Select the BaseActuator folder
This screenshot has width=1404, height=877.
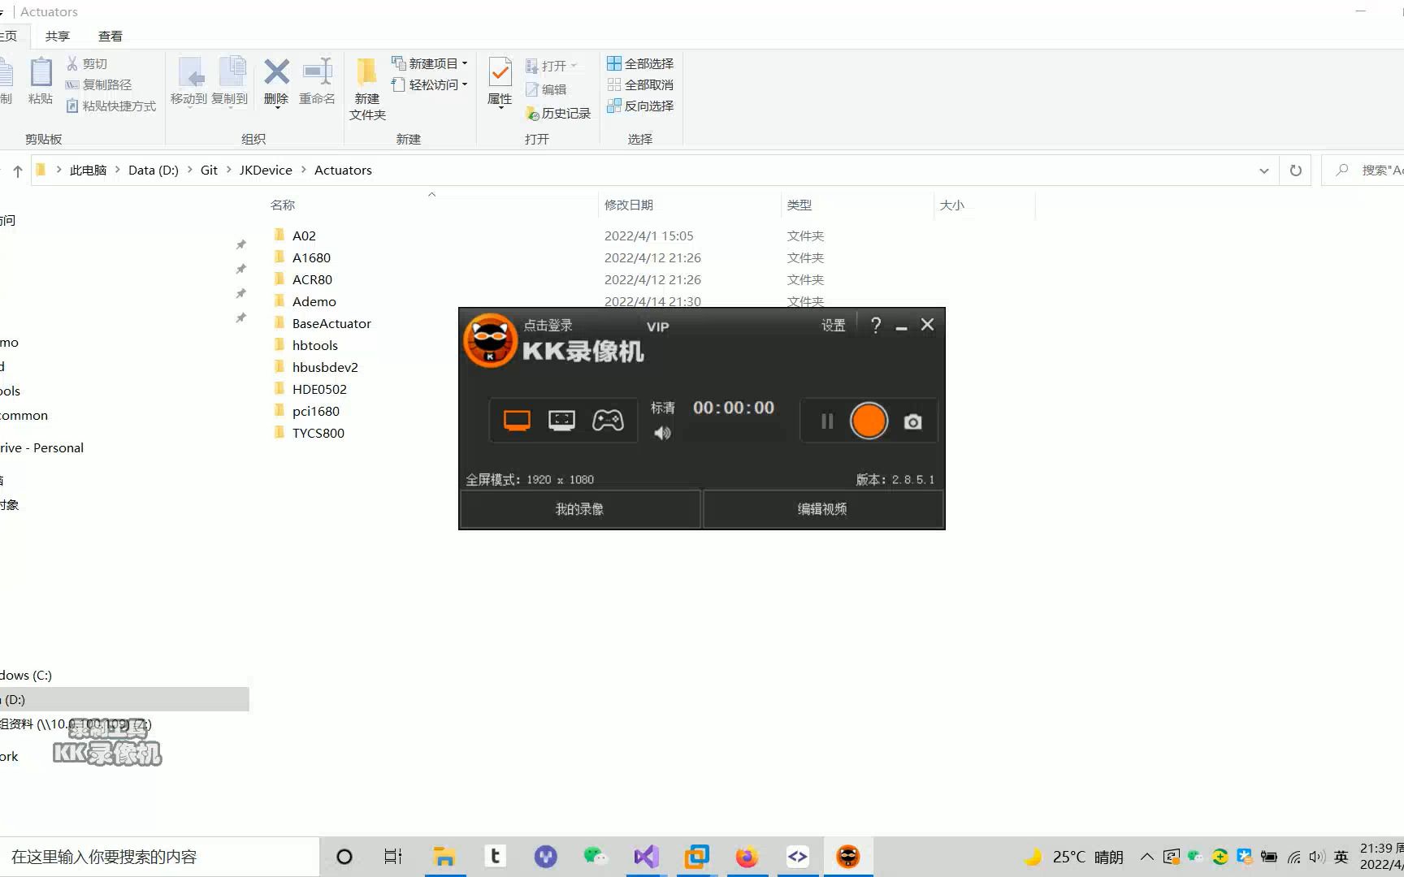point(331,323)
